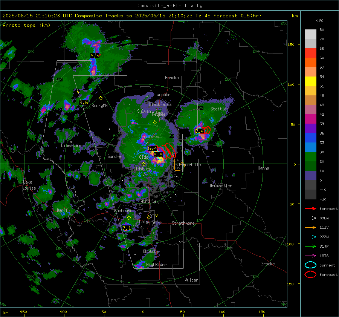
Task: Click the cyan 27ZW arrow legend icon
Action: [310, 237]
